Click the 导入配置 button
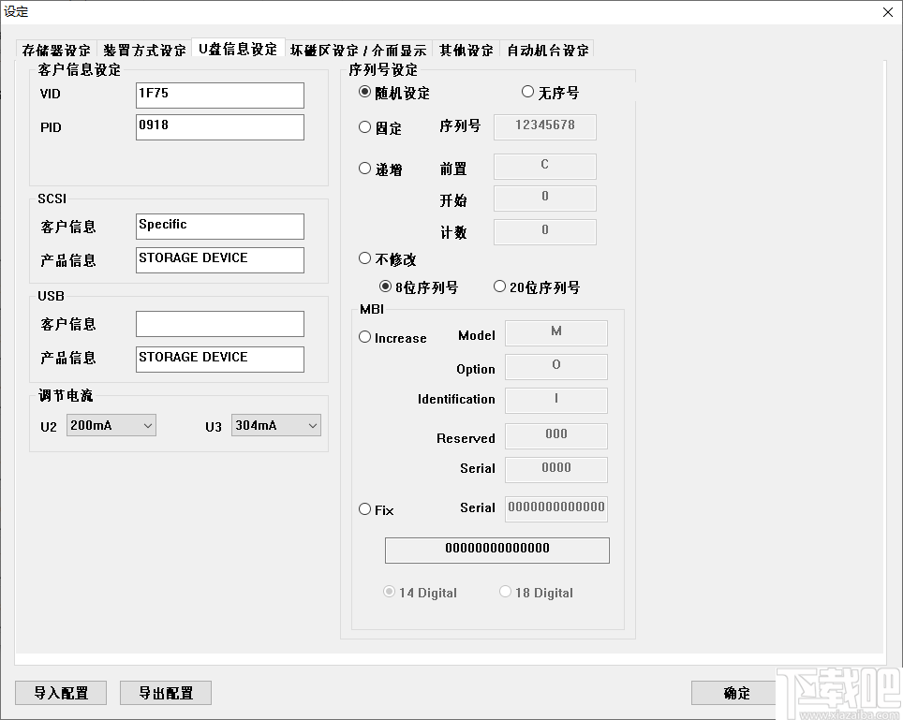 tap(60, 693)
